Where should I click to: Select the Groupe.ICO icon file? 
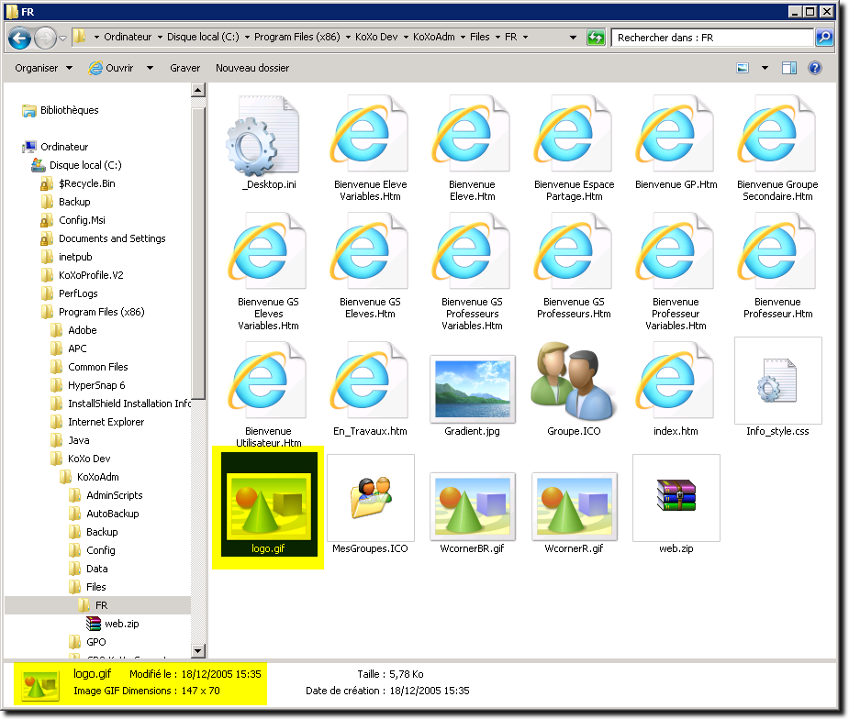pyautogui.click(x=574, y=382)
